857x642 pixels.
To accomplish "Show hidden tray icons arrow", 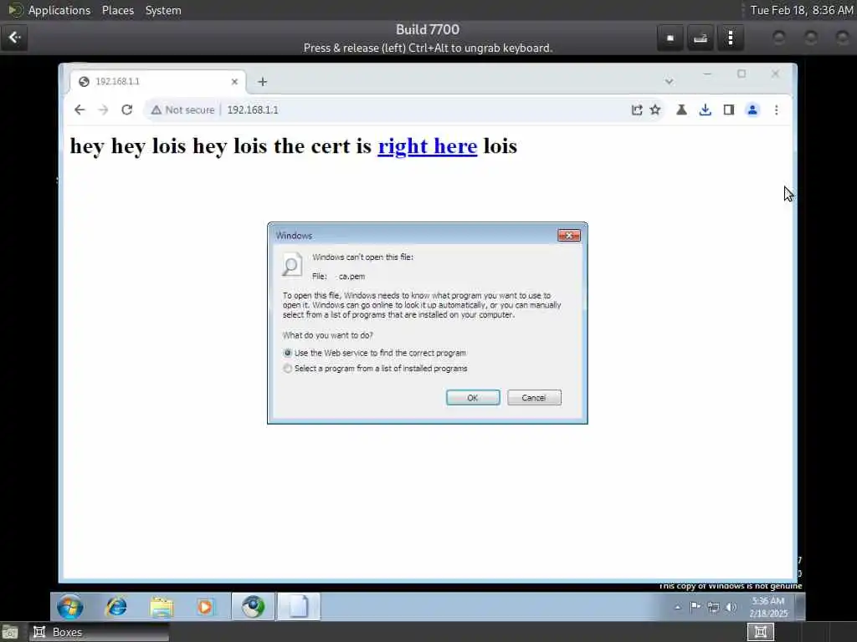I will (x=678, y=607).
